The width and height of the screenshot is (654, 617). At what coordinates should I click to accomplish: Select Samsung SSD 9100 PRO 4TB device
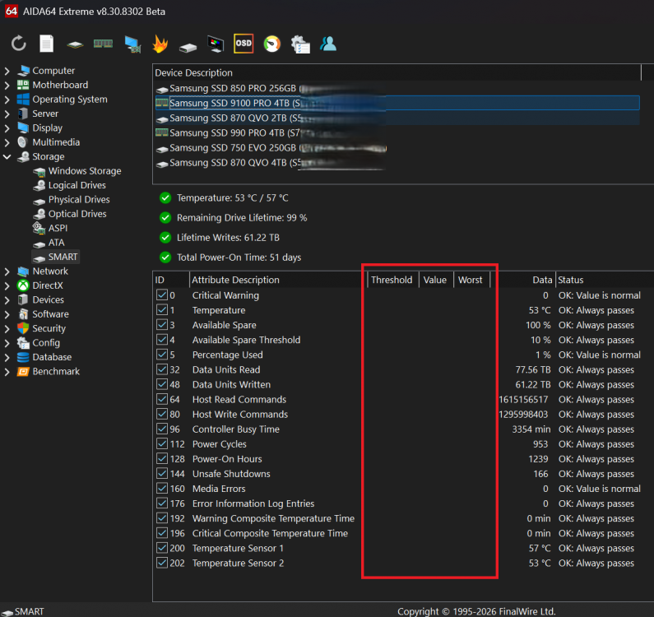(397, 103)
